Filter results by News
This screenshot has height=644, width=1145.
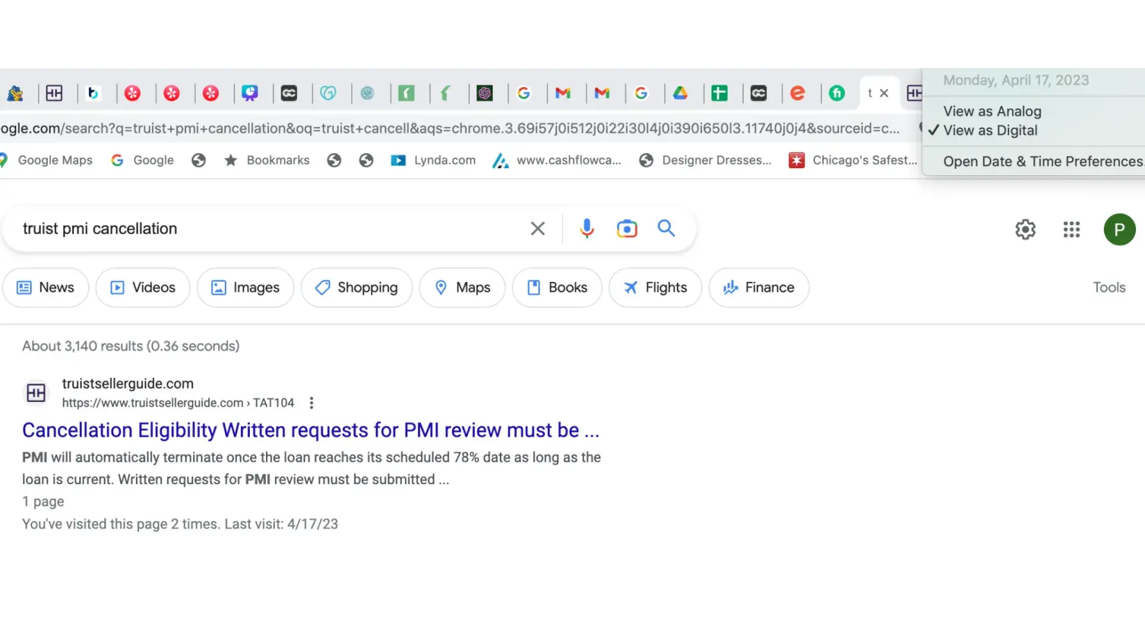coord(46,288)
